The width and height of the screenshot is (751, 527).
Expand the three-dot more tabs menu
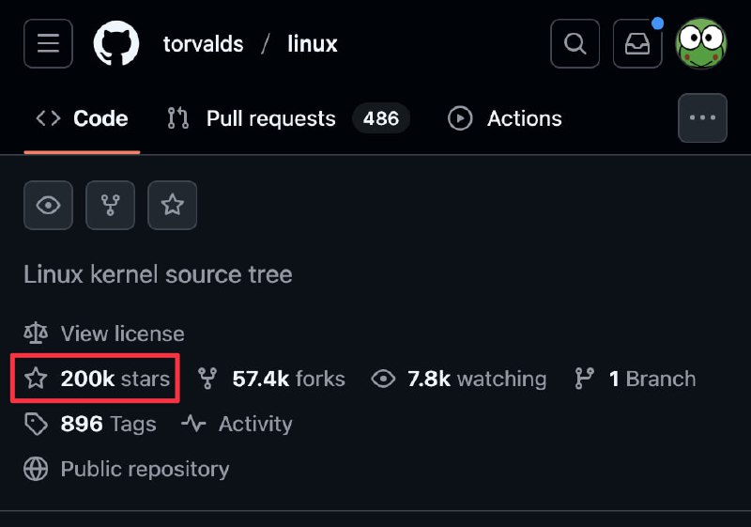(x=702, y=118)
